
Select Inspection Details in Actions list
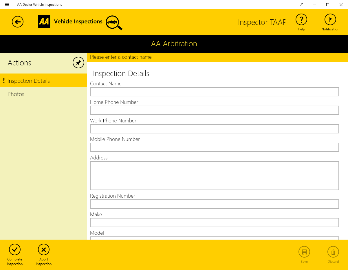pos(44,80)
